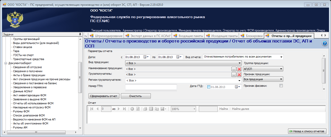
Task: Refresh the report icon
Action: point(138,109)
